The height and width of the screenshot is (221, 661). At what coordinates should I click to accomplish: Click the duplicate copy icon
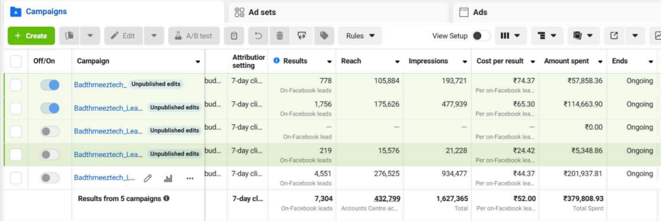click(x=70, y=36)
